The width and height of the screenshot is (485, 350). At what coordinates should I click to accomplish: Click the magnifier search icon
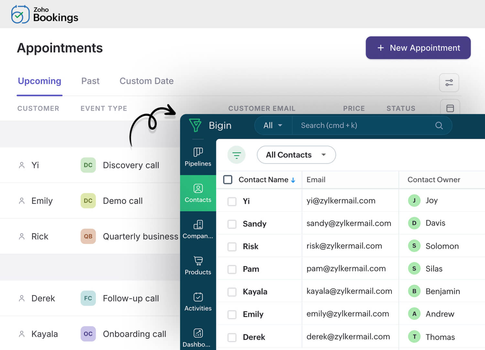439,125
